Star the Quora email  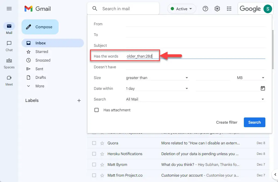click(102, 143)
